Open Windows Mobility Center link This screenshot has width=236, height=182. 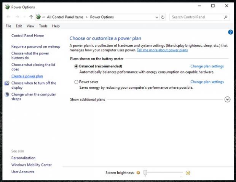point(32,165)
